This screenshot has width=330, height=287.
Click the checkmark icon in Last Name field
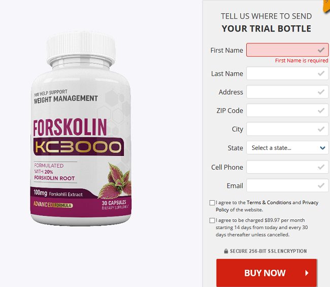click(321, 74)
